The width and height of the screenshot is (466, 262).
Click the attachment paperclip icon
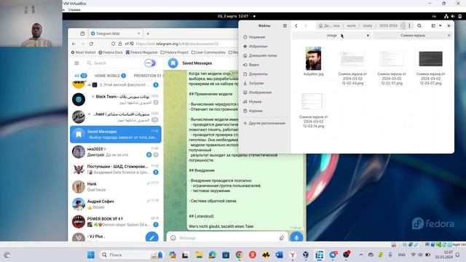[x=282, y=238]
